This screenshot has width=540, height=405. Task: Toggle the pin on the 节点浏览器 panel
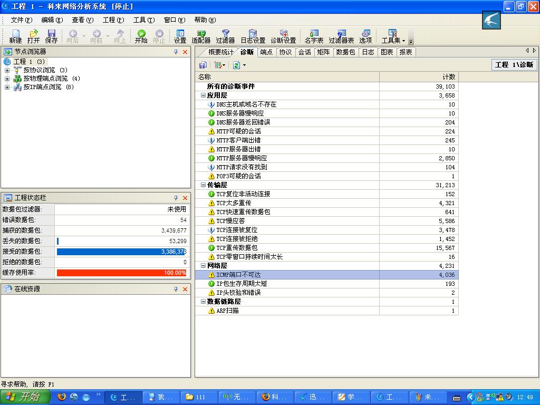(x=176, y=52)
